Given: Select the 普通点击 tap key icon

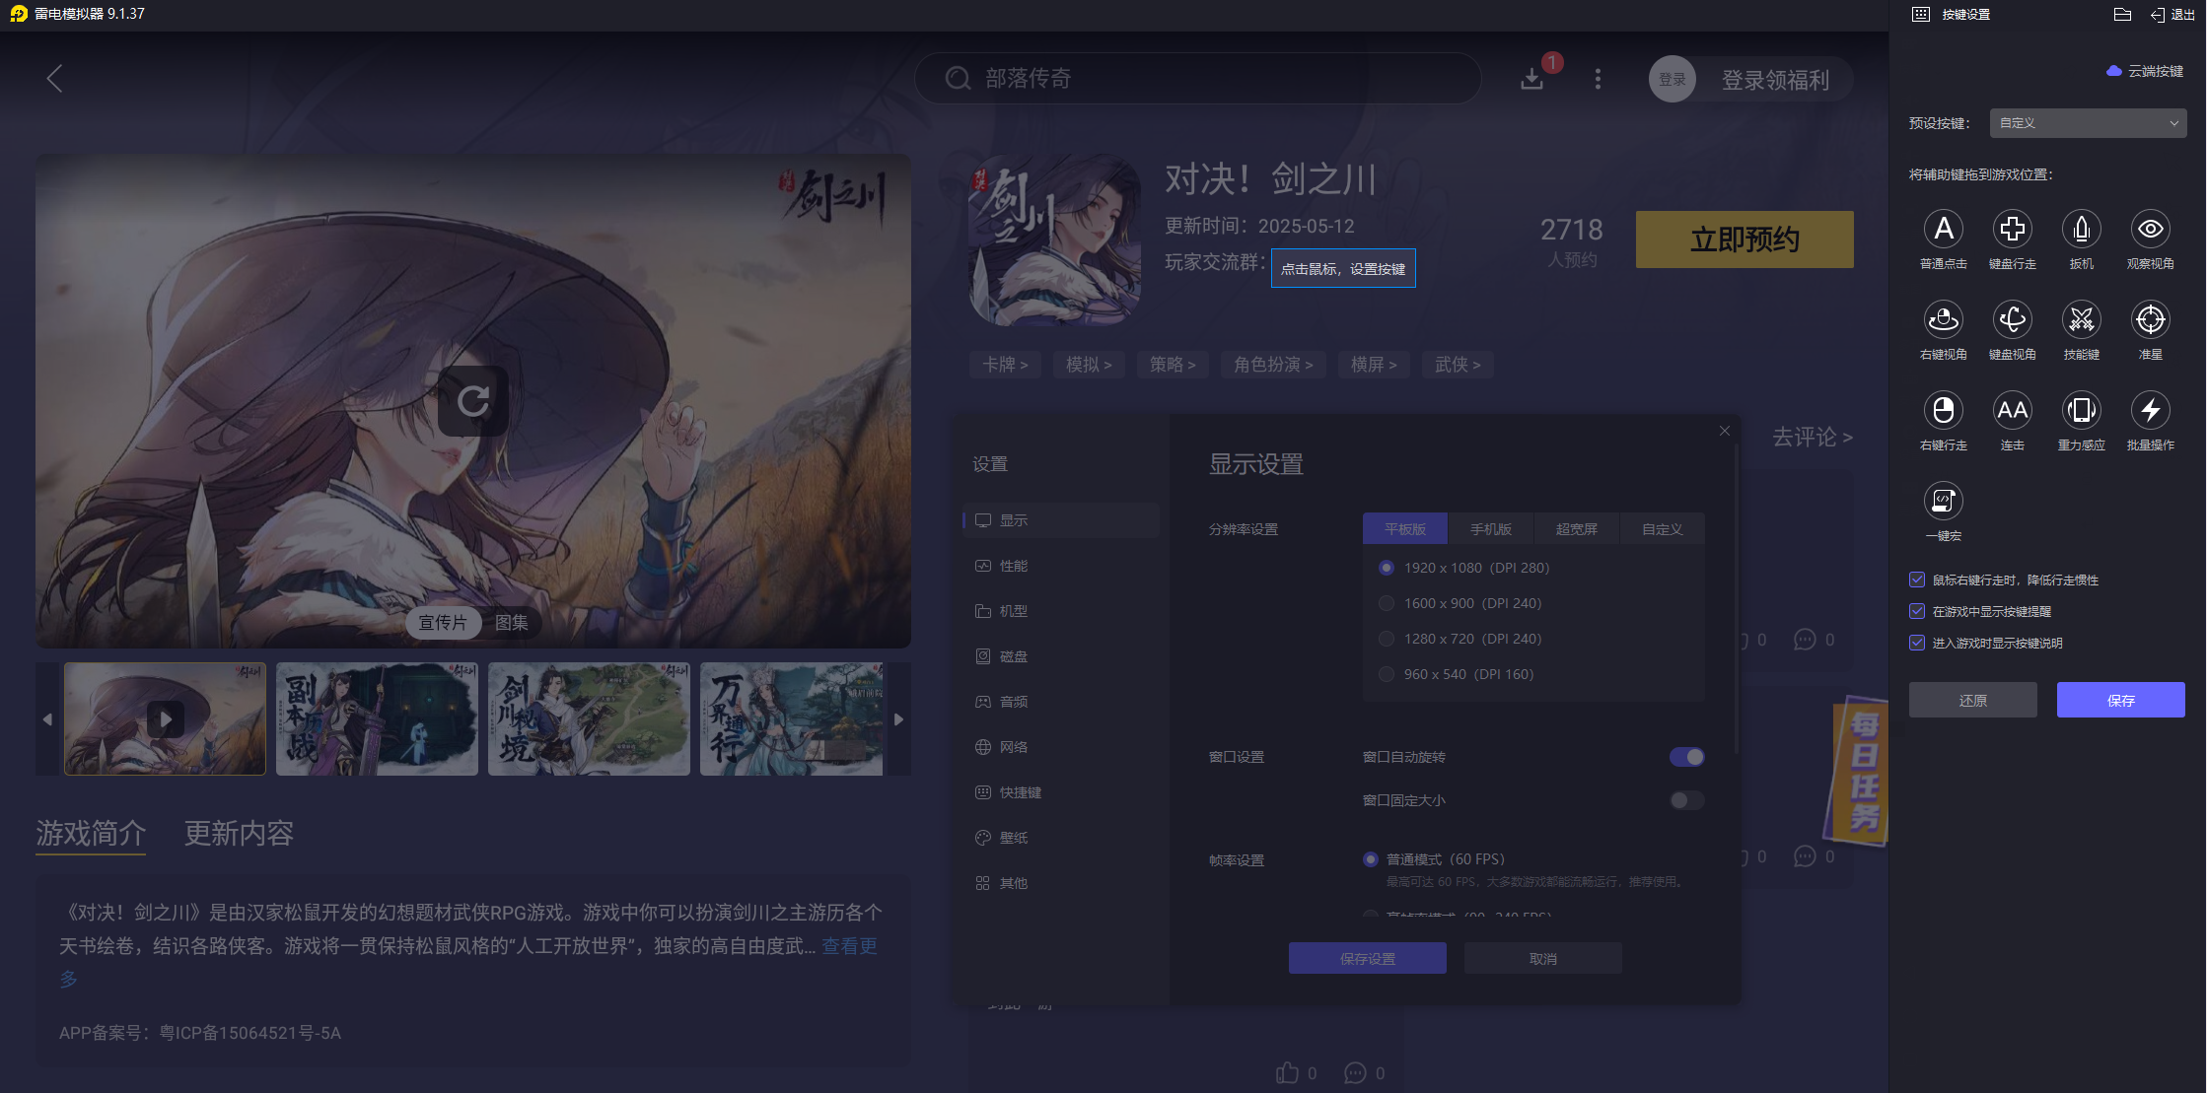Looking at the screenshot, I should click(x=1943, y=230).
